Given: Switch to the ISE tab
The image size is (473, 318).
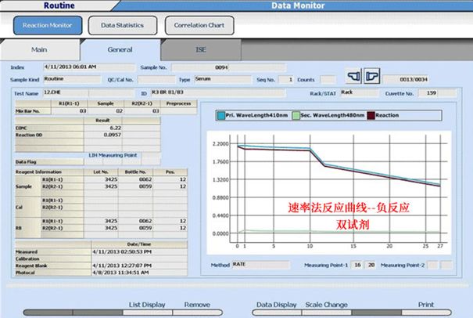Looking at the screenshot, I should [201, 50].
